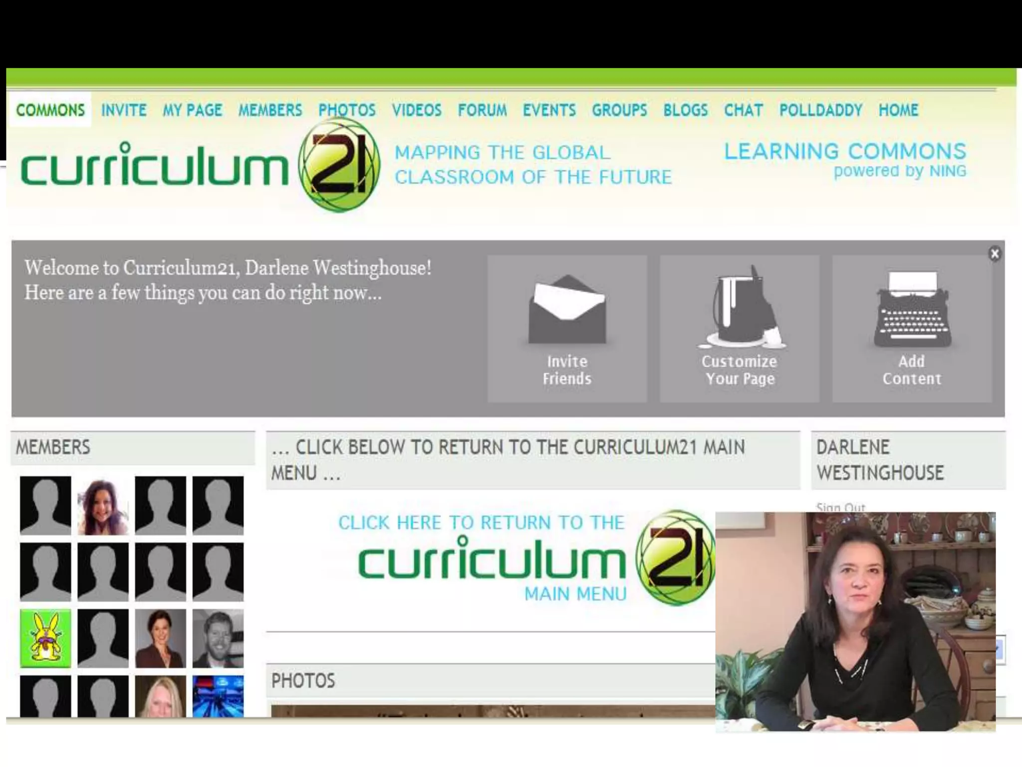
Task: Click the Invite Friends label
Action: point(567,370)
